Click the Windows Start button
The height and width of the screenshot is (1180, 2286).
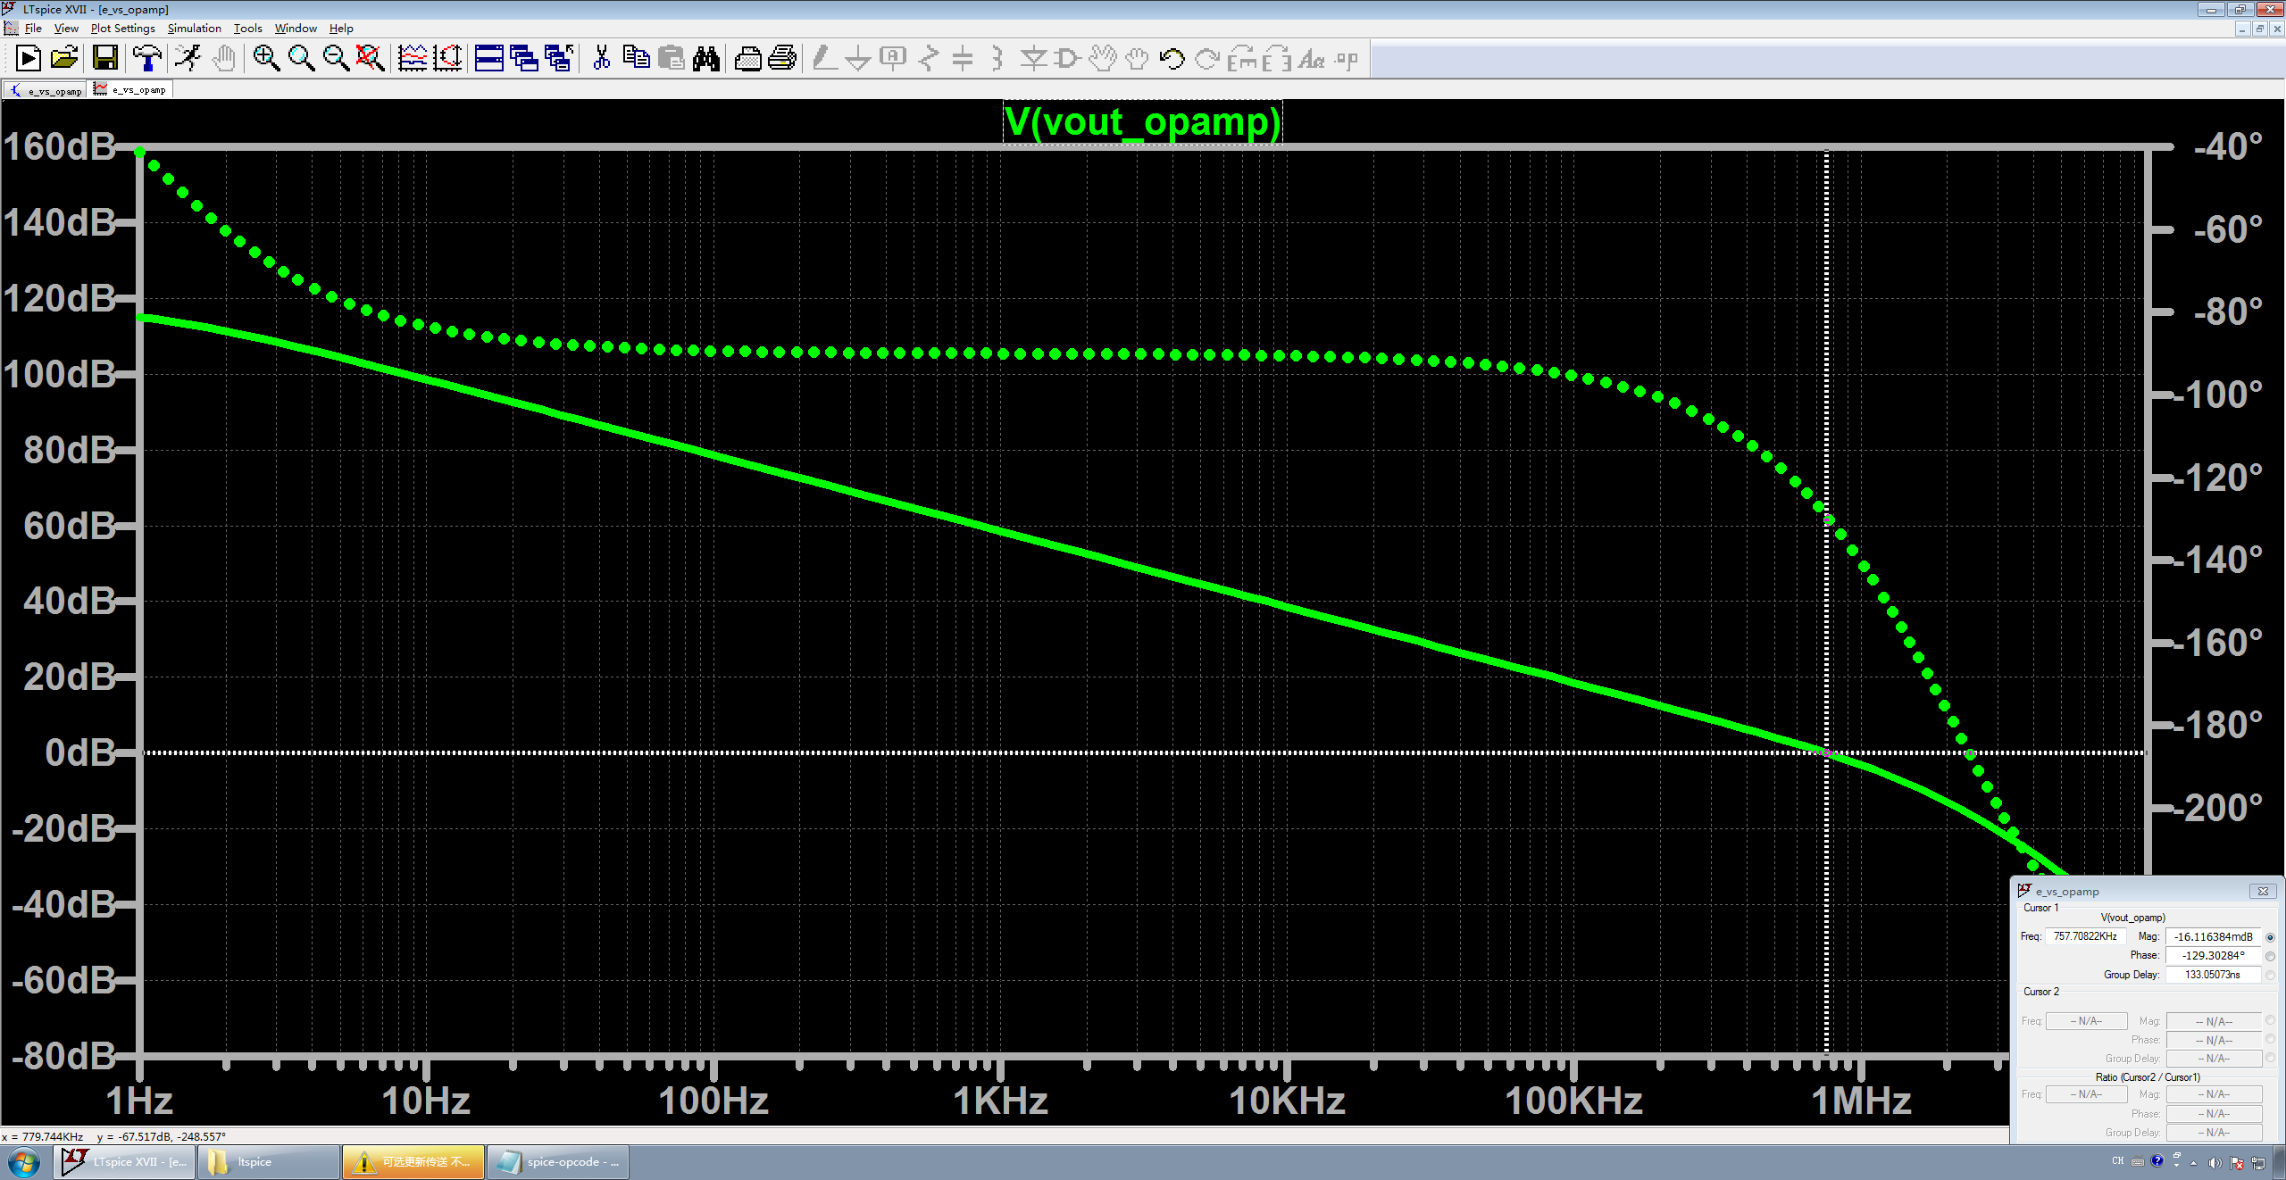pyautogui.click(x=24, y=1162)
